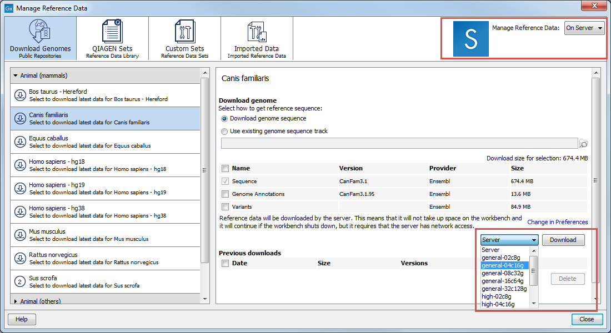Collapse the Animal (mammals) group
The height and width of the screenshot is (333, 611).
pos(16,75)
